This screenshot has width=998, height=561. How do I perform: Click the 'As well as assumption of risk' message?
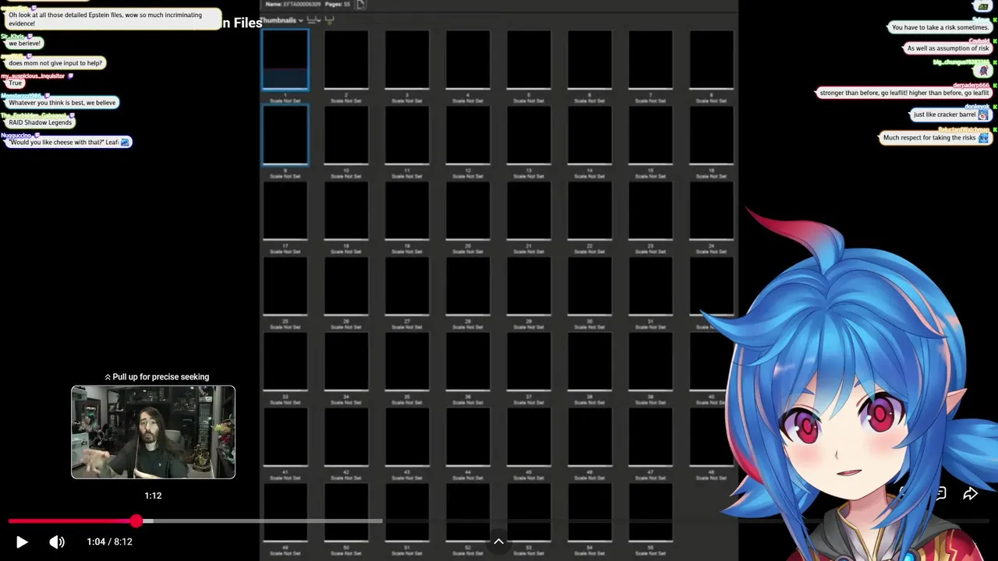tap(948, 48)
